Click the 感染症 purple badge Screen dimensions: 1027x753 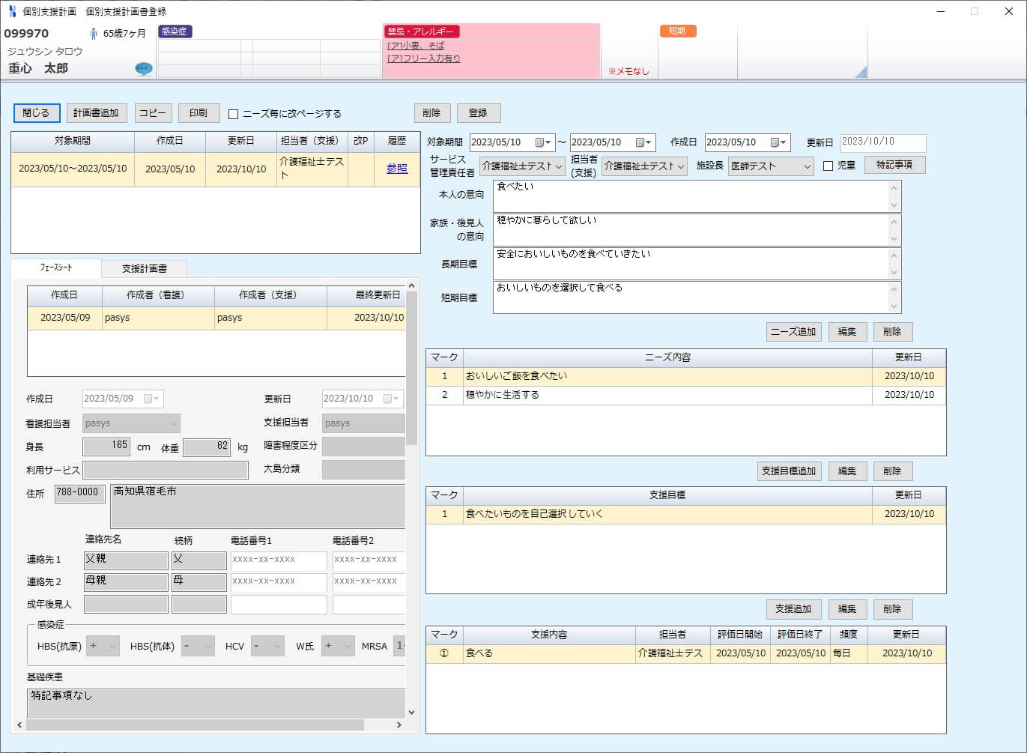click(175, 31)
